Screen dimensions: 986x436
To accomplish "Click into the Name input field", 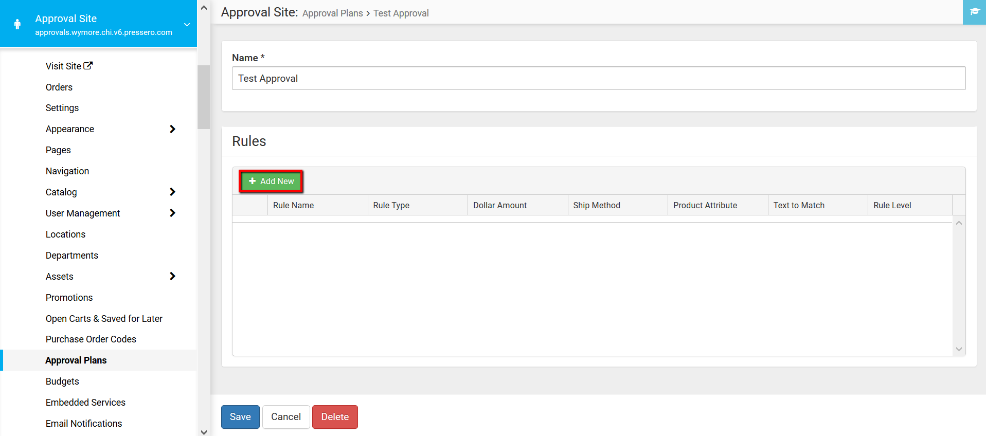I will [599, 78].
